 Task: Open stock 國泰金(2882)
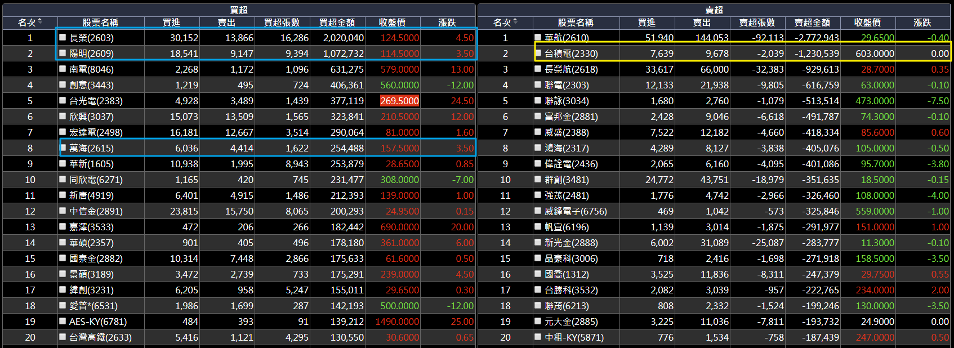point(96,258)
